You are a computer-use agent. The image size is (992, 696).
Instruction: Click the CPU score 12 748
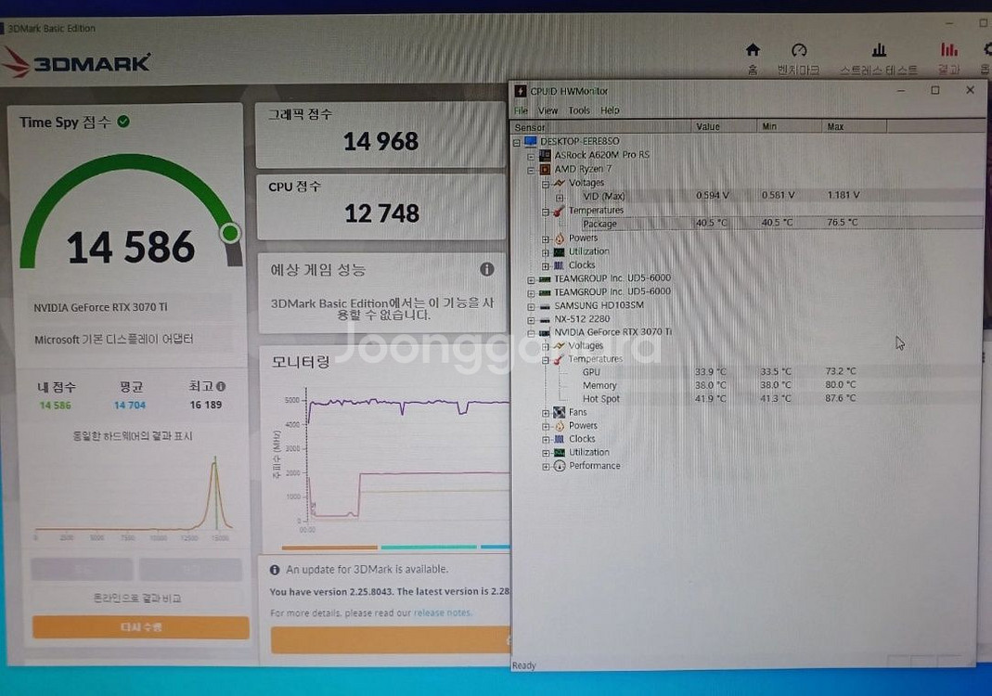click(381, 213)
